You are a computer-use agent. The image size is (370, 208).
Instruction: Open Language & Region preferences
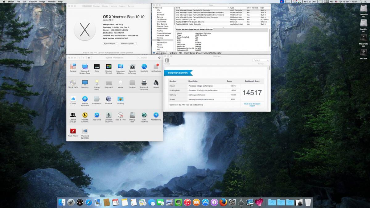[x=121, y=68]
